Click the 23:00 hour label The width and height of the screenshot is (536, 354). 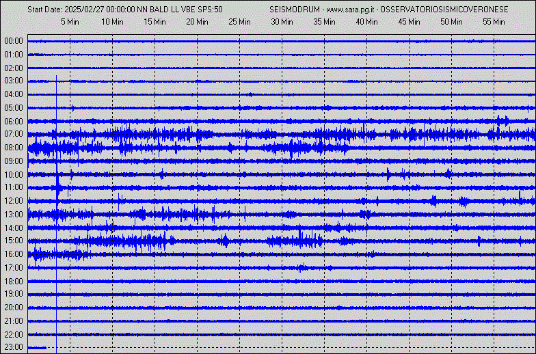(x=14, y=347)
